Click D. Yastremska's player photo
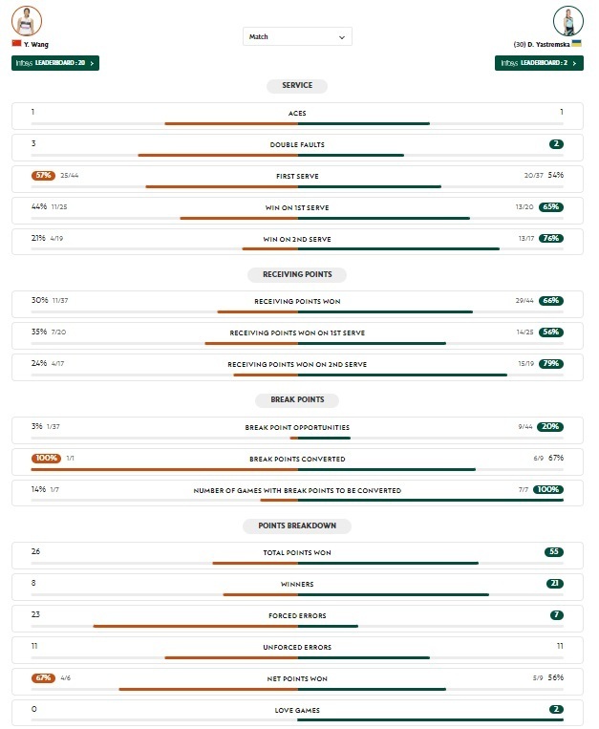Viewport: 599px width, 729px height. coord(567,20)
